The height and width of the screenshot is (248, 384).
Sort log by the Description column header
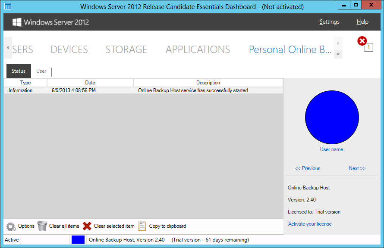point(208,83)
